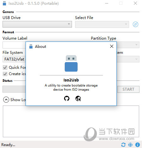Close the About dialog
The image size is (142, 148).
[112, 46]
